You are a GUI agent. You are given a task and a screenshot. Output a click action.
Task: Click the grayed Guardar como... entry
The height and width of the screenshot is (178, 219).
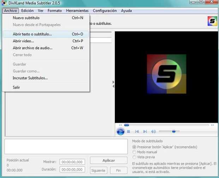click(46, 71)
